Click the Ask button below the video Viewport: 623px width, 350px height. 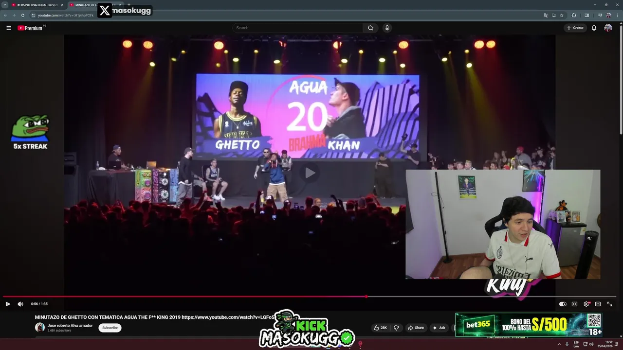click(439, 328)
